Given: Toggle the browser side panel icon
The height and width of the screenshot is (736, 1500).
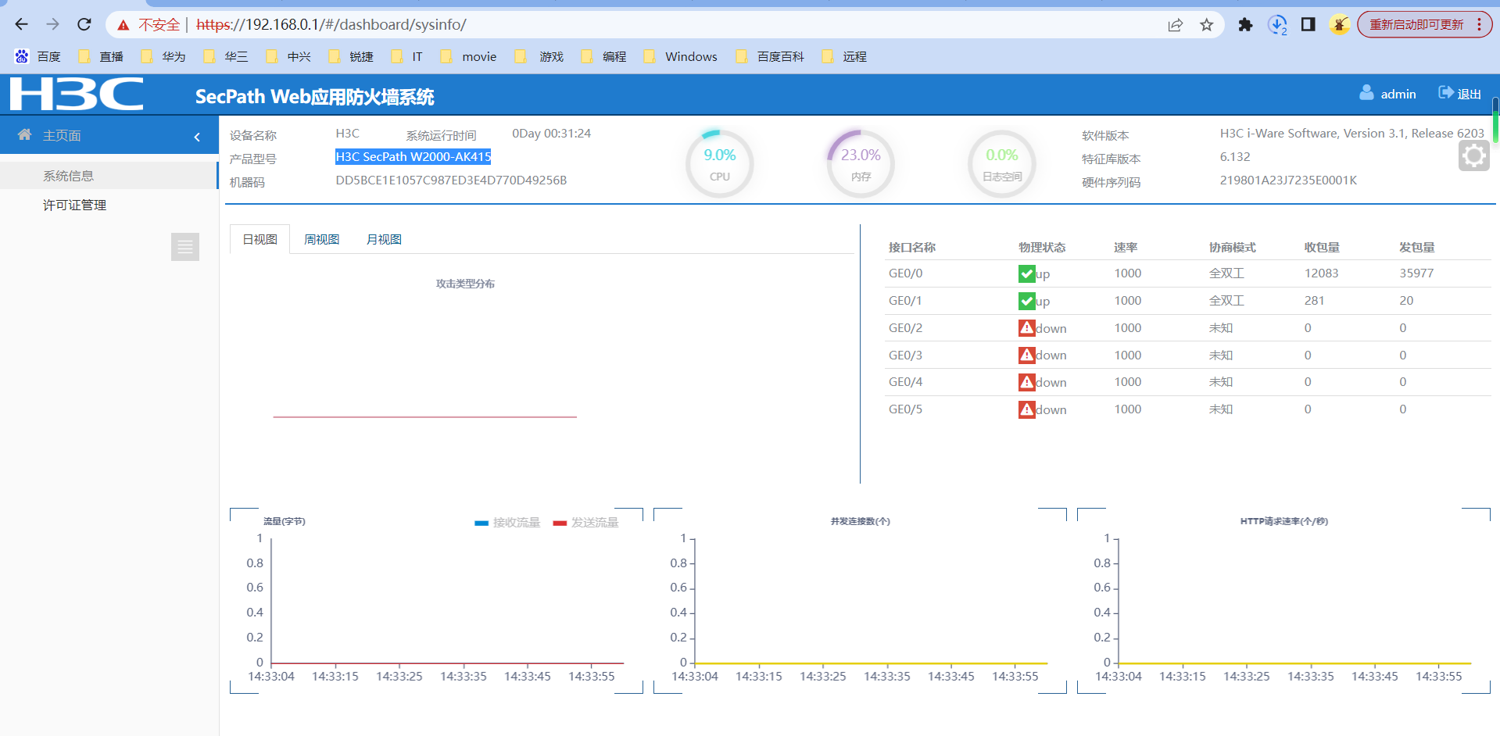Looking at the screenshot, I should (x=1308, y=25).
